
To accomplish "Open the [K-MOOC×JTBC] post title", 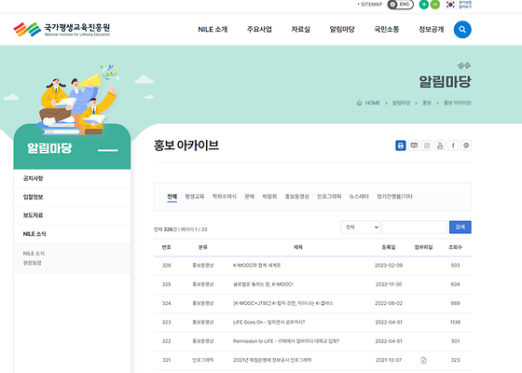I will tap(283, 303).
